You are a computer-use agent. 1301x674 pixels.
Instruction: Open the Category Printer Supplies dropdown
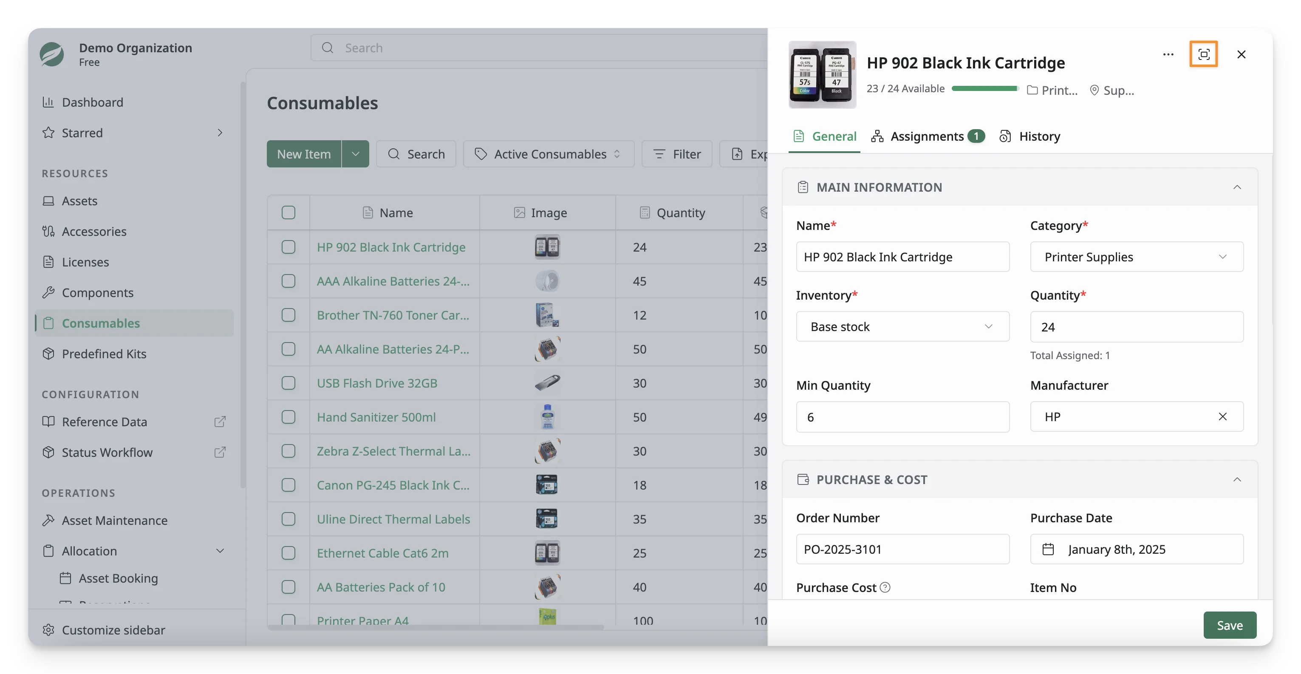[x=1136, y=257]
